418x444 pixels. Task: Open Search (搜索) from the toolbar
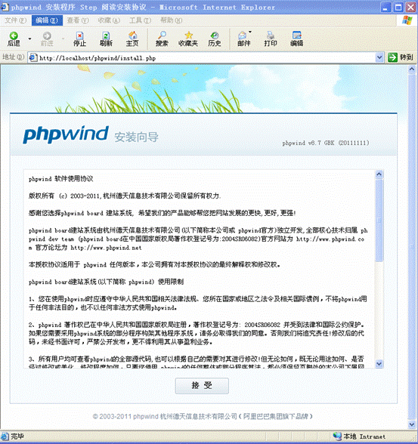click(162, 39)
